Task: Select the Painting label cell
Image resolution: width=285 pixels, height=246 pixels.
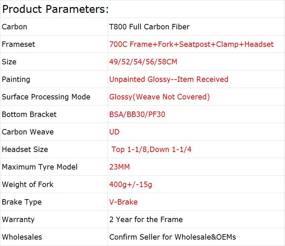Action: pyautogui.click(x=16, y=80)
